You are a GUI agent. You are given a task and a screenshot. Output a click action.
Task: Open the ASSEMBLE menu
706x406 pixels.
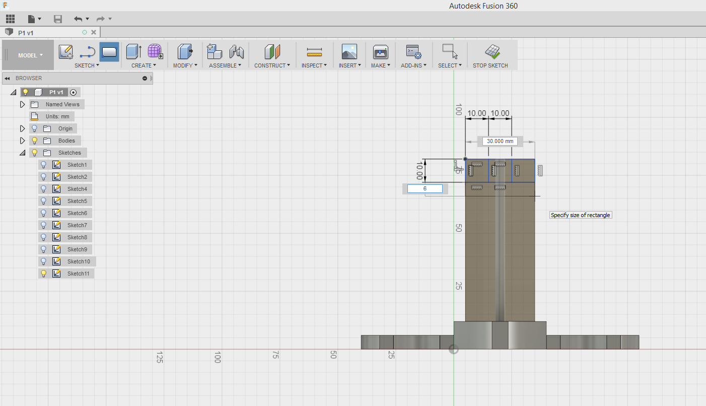pos(225,65)
